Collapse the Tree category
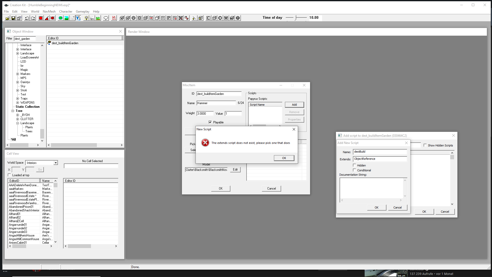492x277 pixels. 13,111
